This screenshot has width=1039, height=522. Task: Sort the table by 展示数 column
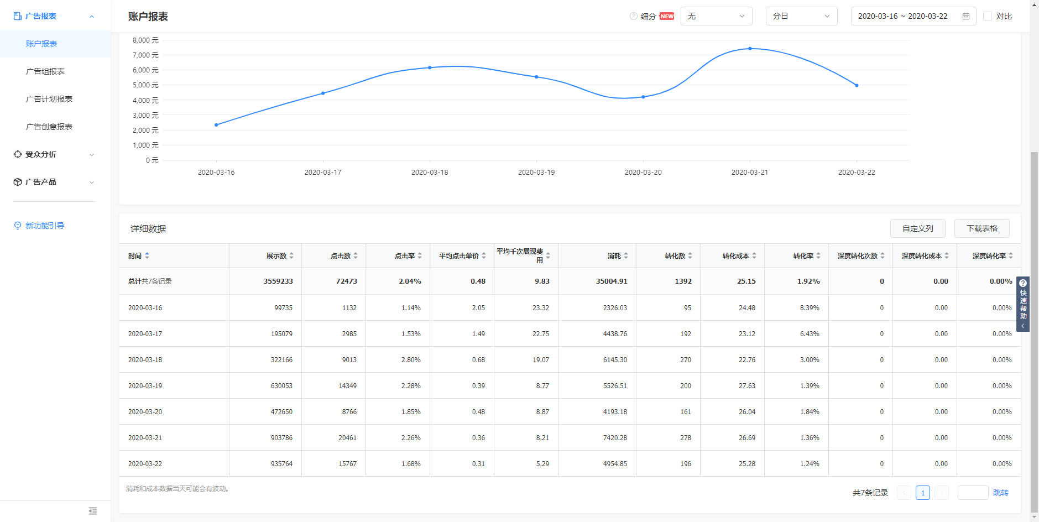pyautogui.click(x=291, y=256)
